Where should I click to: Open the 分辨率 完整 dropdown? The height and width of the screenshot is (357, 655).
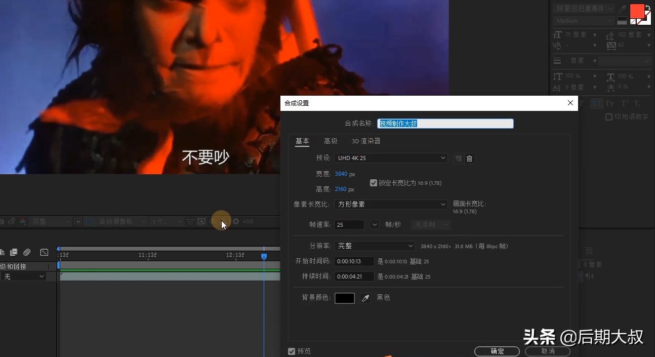375,246
